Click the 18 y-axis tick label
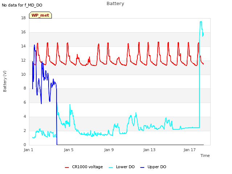The height and width of the screenshot is (174, 232). coord(23,18)
